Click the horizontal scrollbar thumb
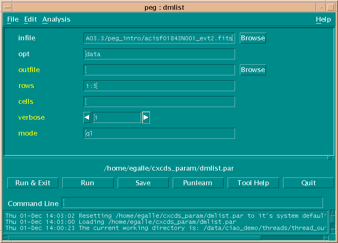338x243 pixels. point(134,238)
